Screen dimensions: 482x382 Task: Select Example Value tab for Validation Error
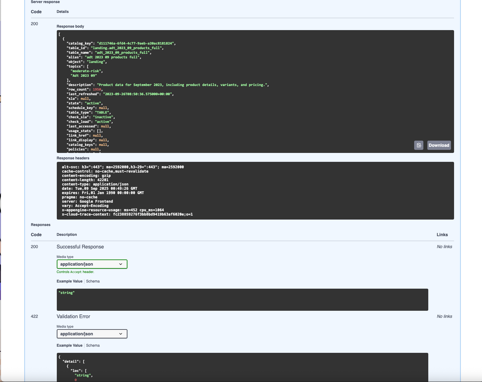tap(69, 345)
